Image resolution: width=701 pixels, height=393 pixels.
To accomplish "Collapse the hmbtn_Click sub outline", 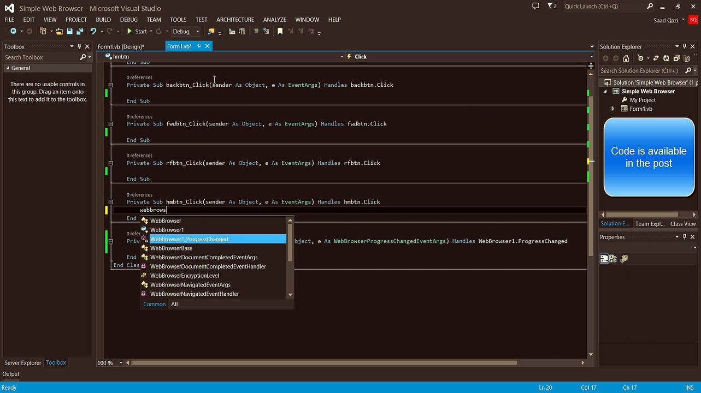I will tap(110, 202).
